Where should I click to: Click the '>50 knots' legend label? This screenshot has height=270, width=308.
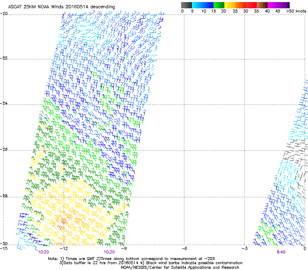[x=296, y=11]
